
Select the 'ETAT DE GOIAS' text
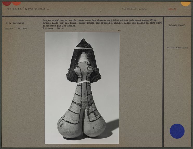36,9
